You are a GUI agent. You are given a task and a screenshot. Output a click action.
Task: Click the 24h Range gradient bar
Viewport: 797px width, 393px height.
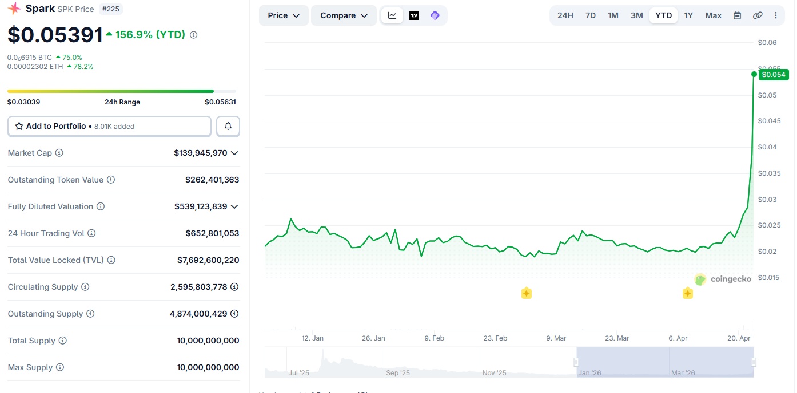[121, 91]
